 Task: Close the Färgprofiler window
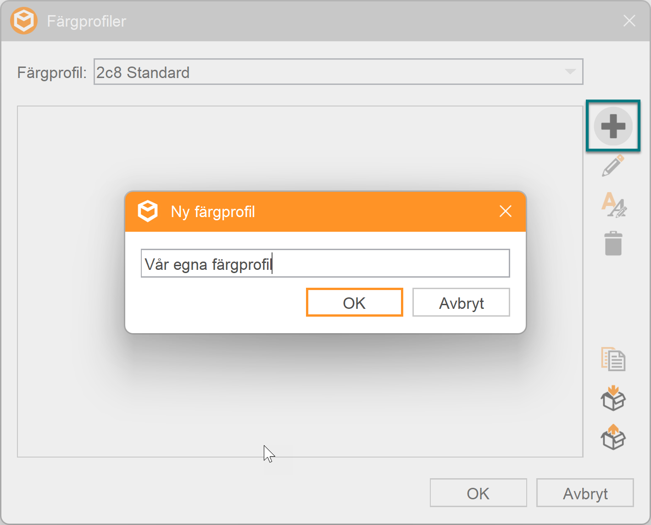pyautogui.click(x=629, y=21)
